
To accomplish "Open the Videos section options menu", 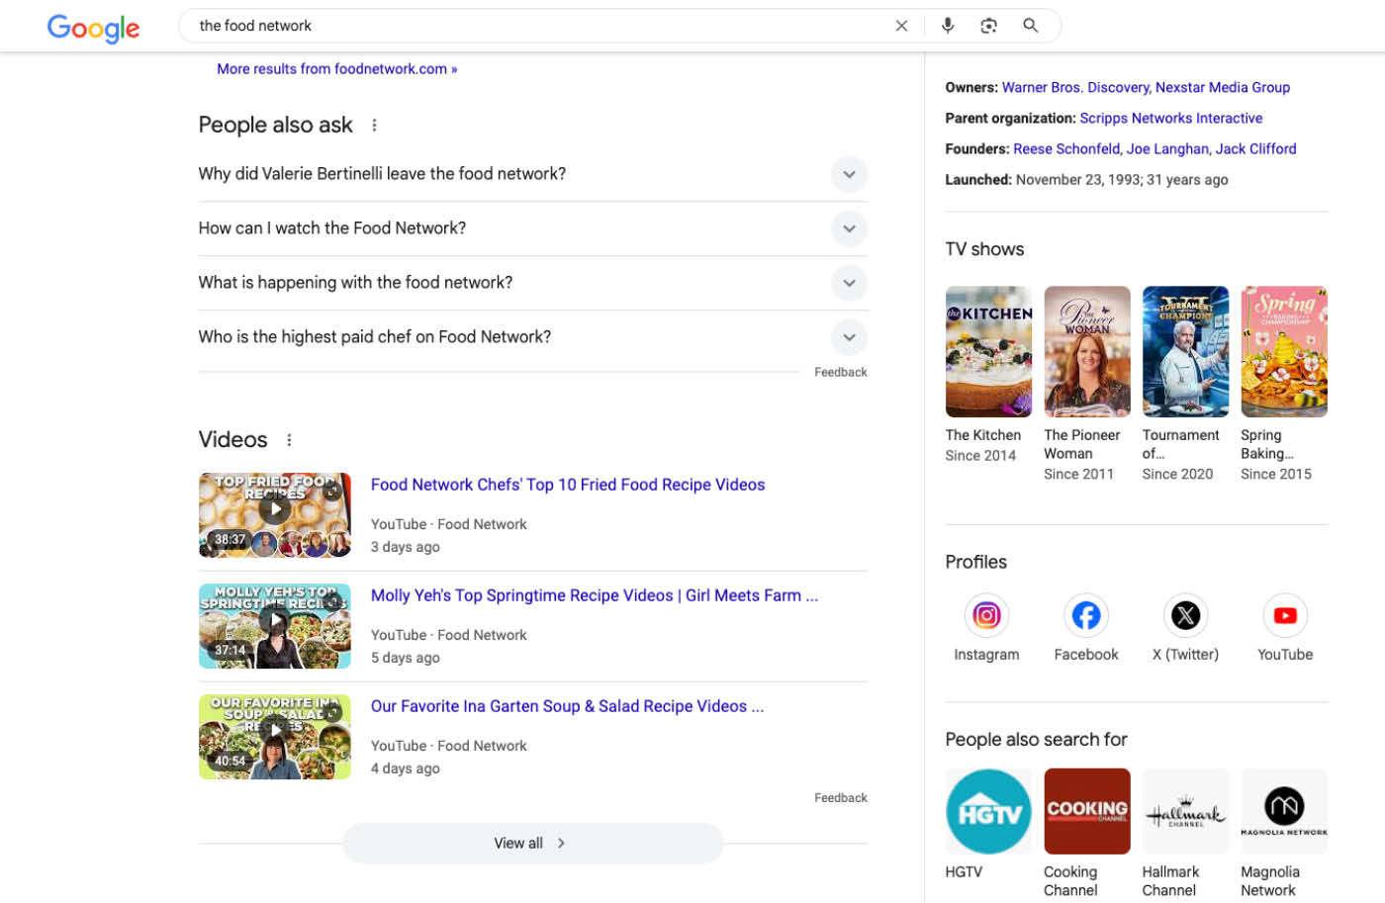I will point(288,439).
